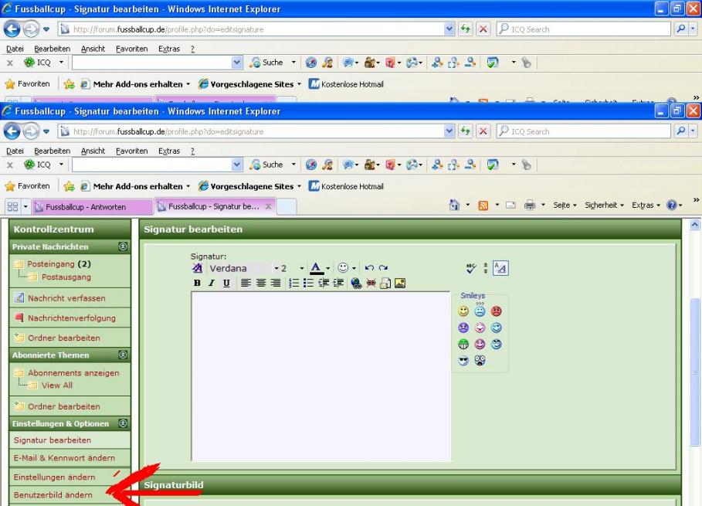Open the text color picker
The image size is (702, 506).
tap(327, 268)
